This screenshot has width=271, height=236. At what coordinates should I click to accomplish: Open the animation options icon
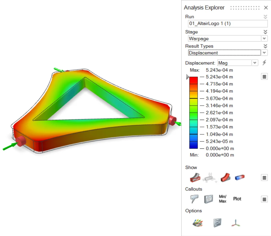coord(198,223)
